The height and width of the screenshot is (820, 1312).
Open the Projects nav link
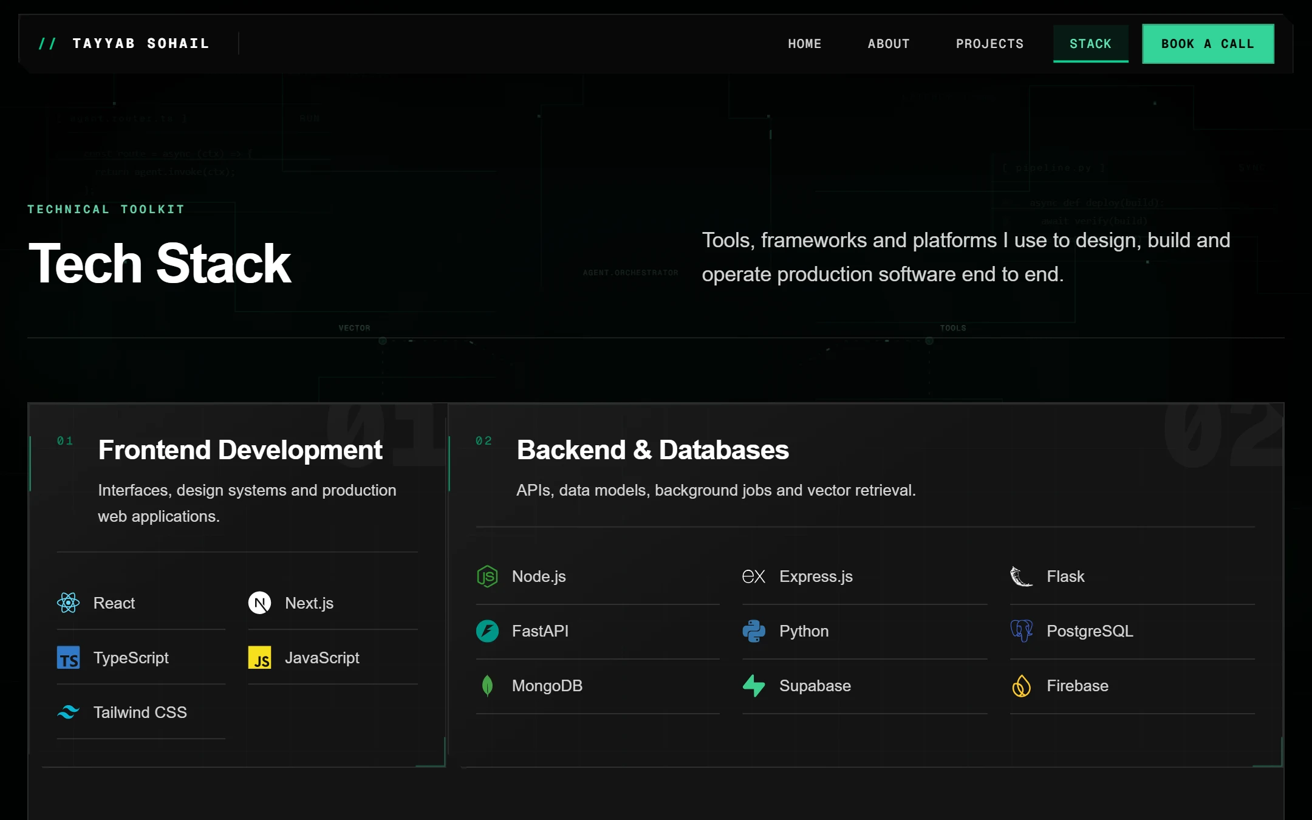990,44
